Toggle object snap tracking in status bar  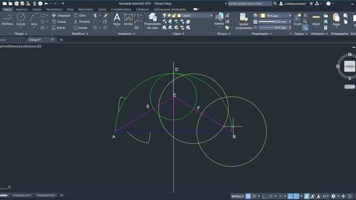290,196
